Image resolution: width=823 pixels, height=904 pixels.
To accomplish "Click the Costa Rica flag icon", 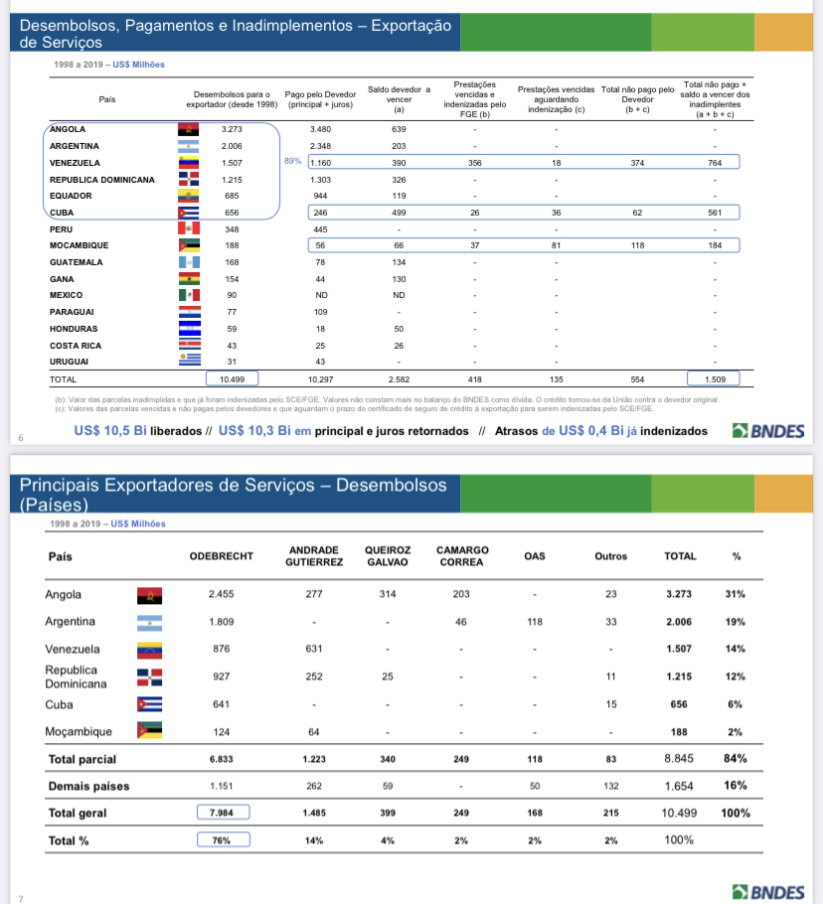I will click(x=190, y=346).
